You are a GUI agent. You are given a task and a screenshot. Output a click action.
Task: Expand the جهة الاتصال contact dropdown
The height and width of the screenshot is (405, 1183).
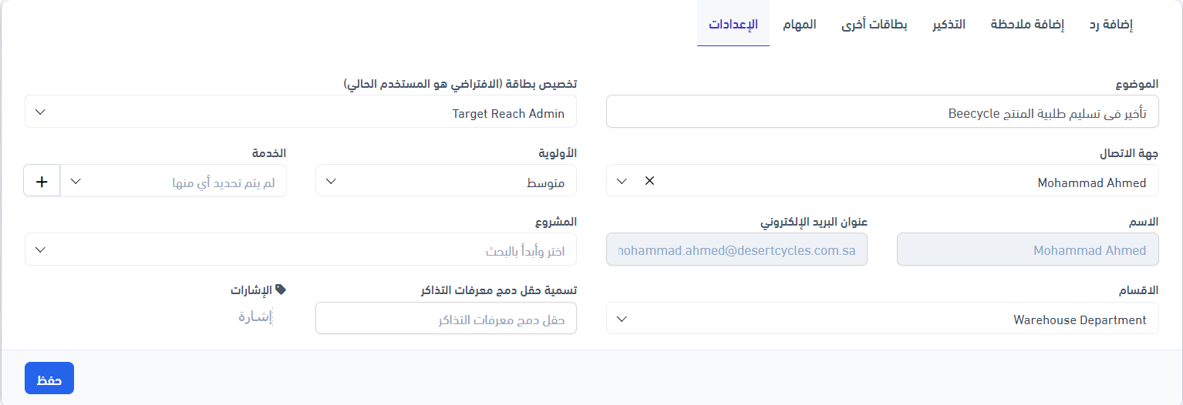tap(622, 182)
